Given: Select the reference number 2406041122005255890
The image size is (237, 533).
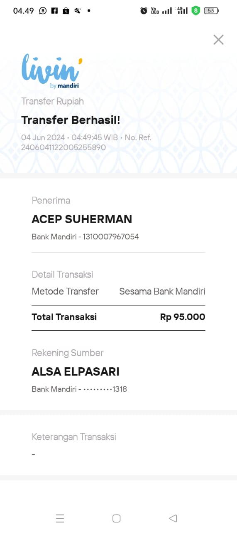Looking at the screenshot, I should coord(64,147).
